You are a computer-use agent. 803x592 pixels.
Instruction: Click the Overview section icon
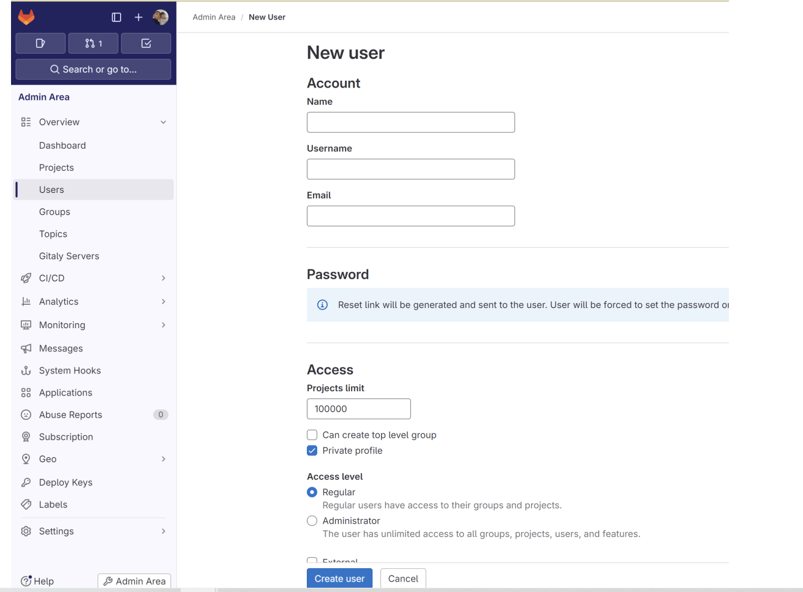26,122
